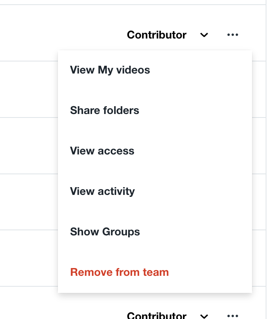Image resolution: width=268 pixels, height=319 pixels.
Task: Share folders with this team member
Action: click(x=104, y=110)
